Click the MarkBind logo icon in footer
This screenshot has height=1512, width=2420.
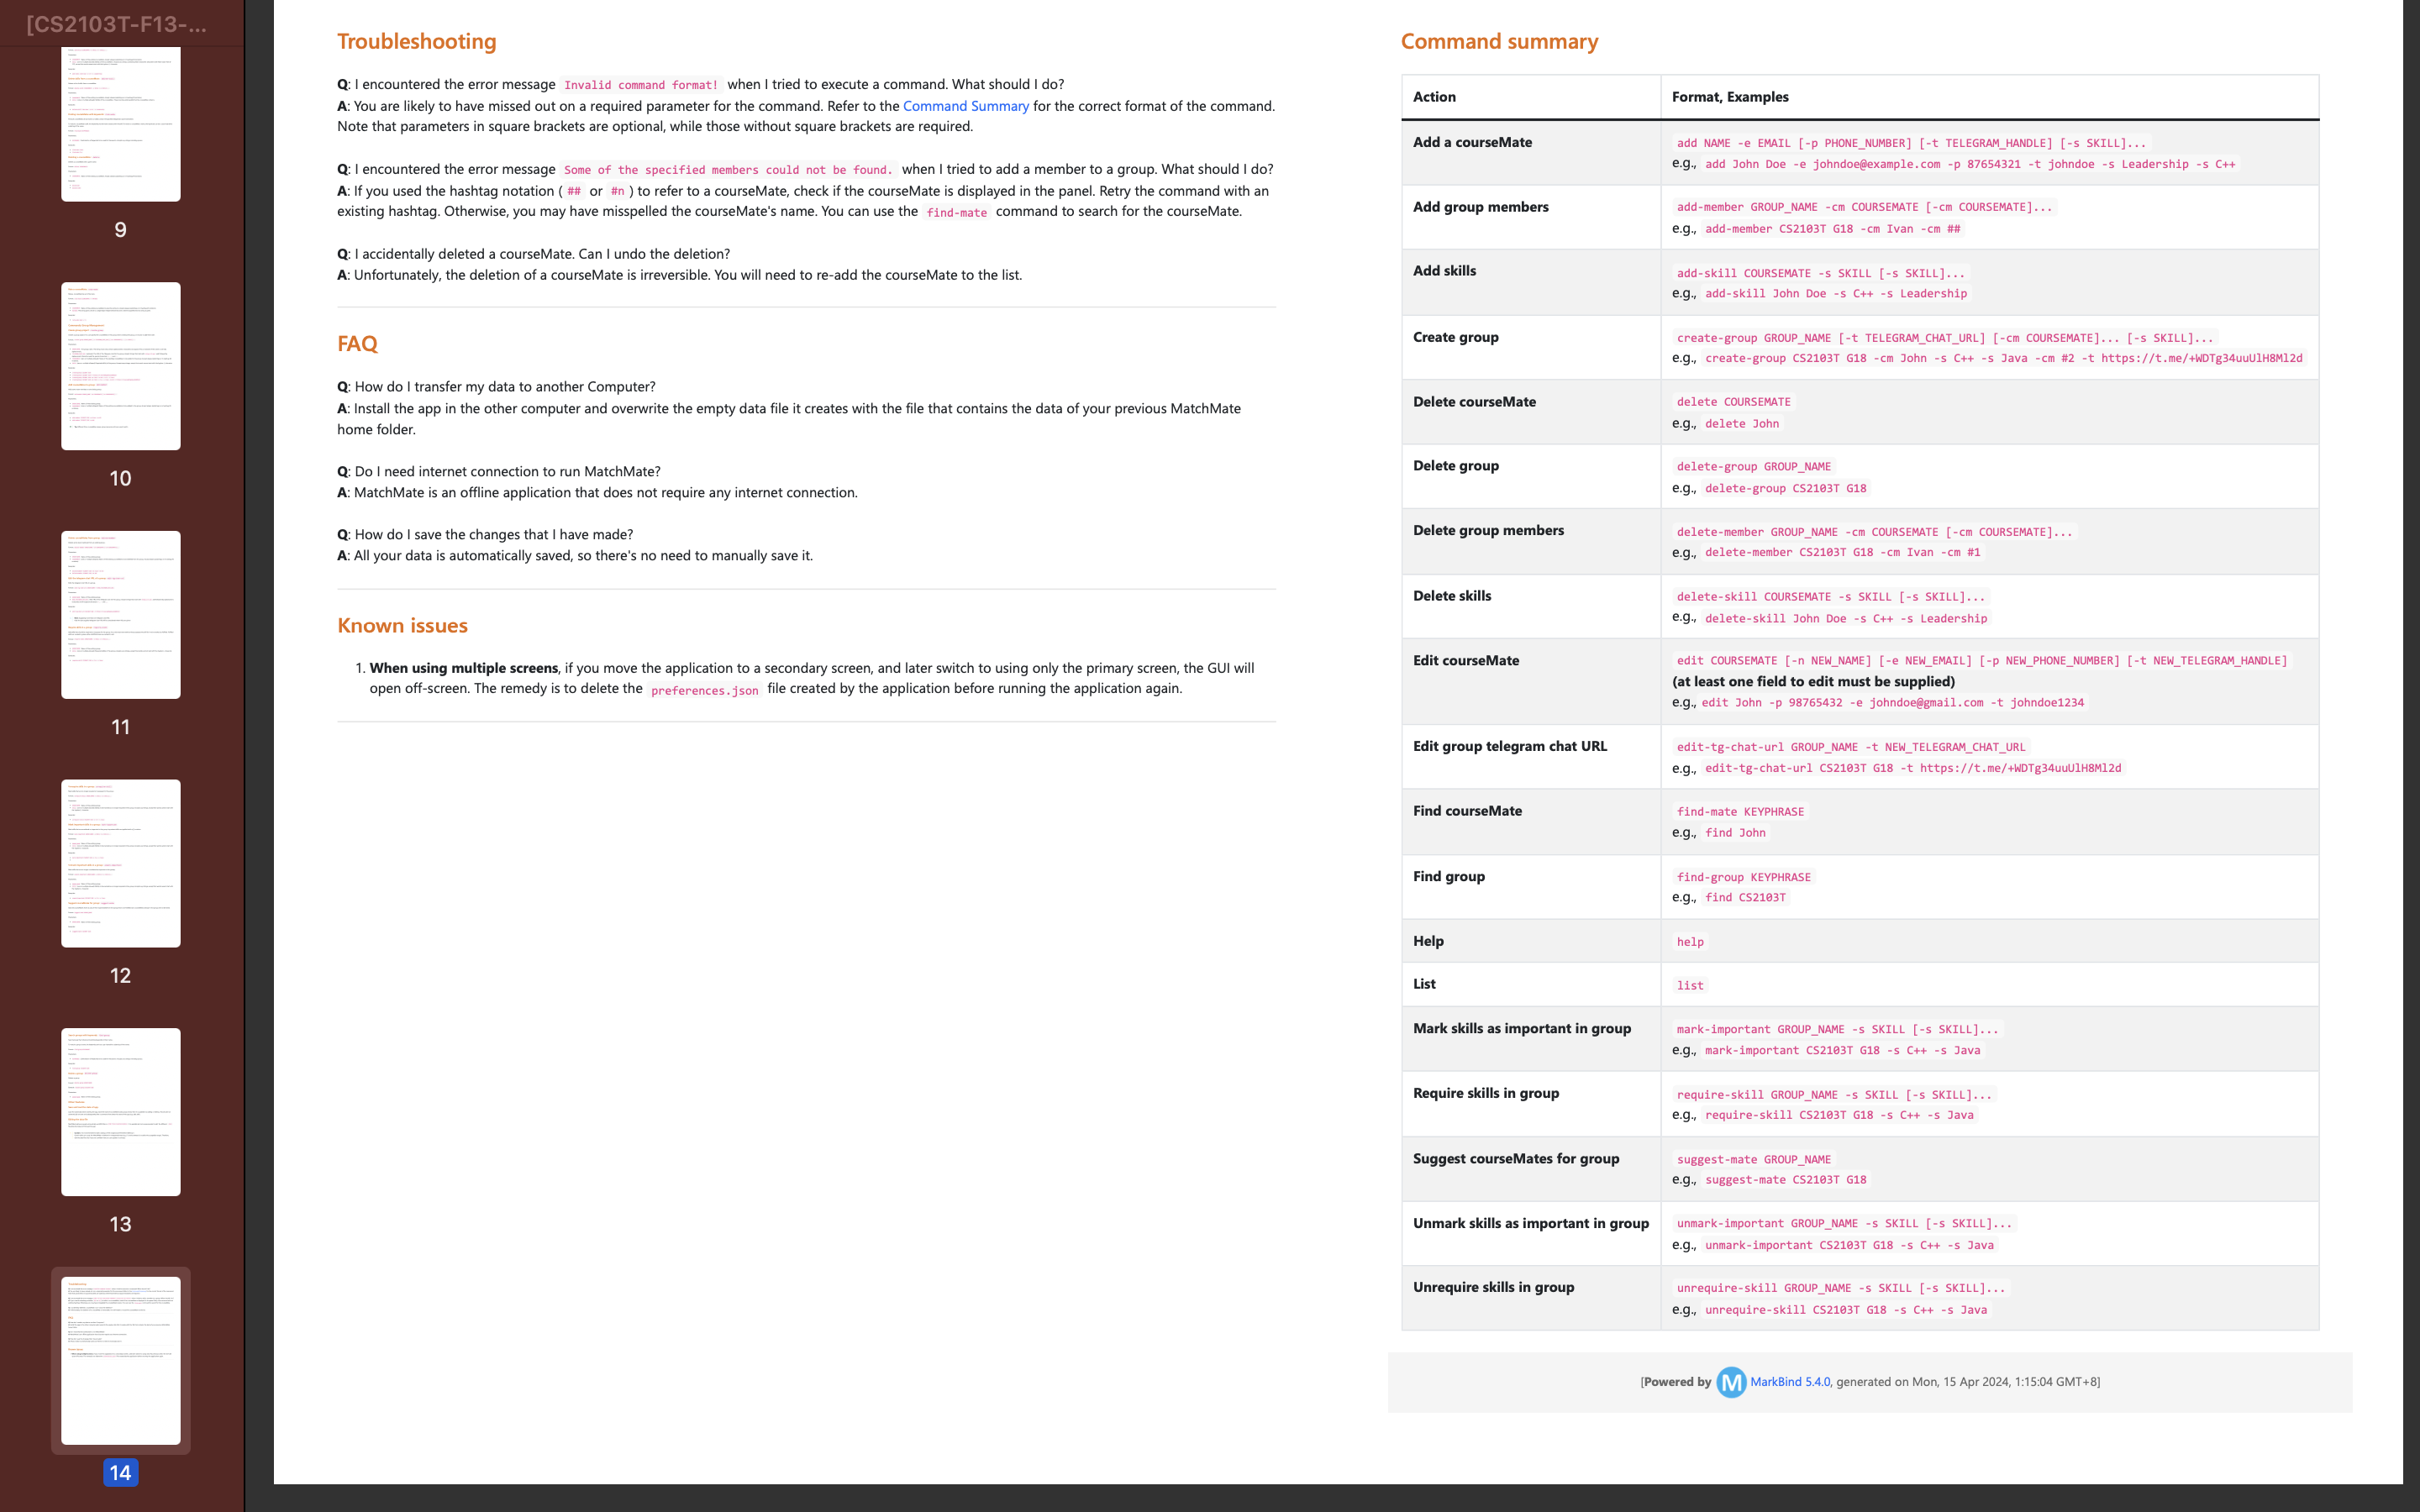1731,1382
